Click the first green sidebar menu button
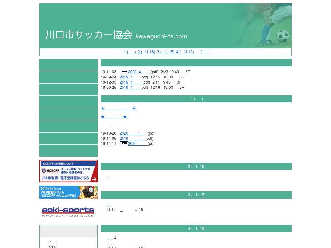The height and width of the screenshot is (248, 331). 69,65
